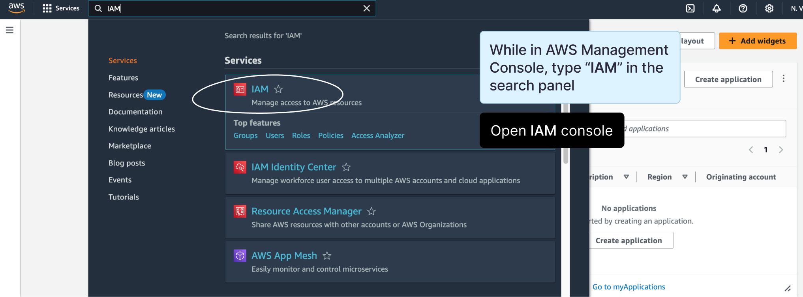
Task: Open the Groups top feature
Action: click(246, 135)
